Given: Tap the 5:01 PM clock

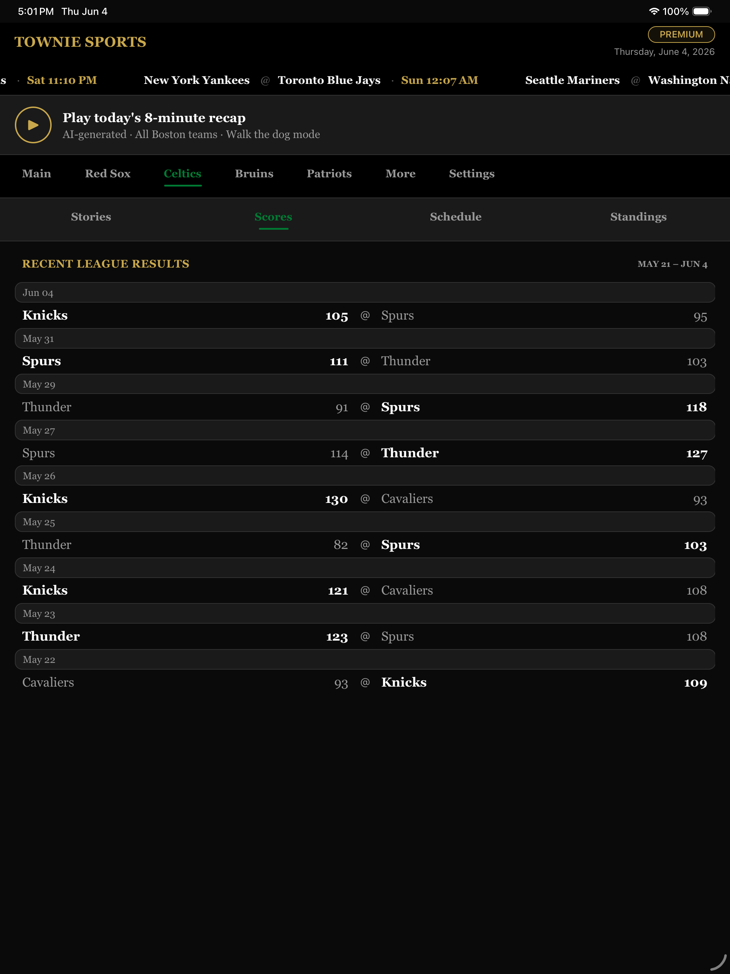Looking at the screenshot, I should click(x=36, y=11).
